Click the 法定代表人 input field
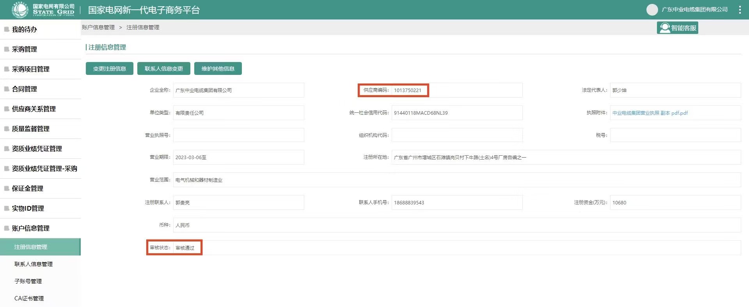 [675, 90]
